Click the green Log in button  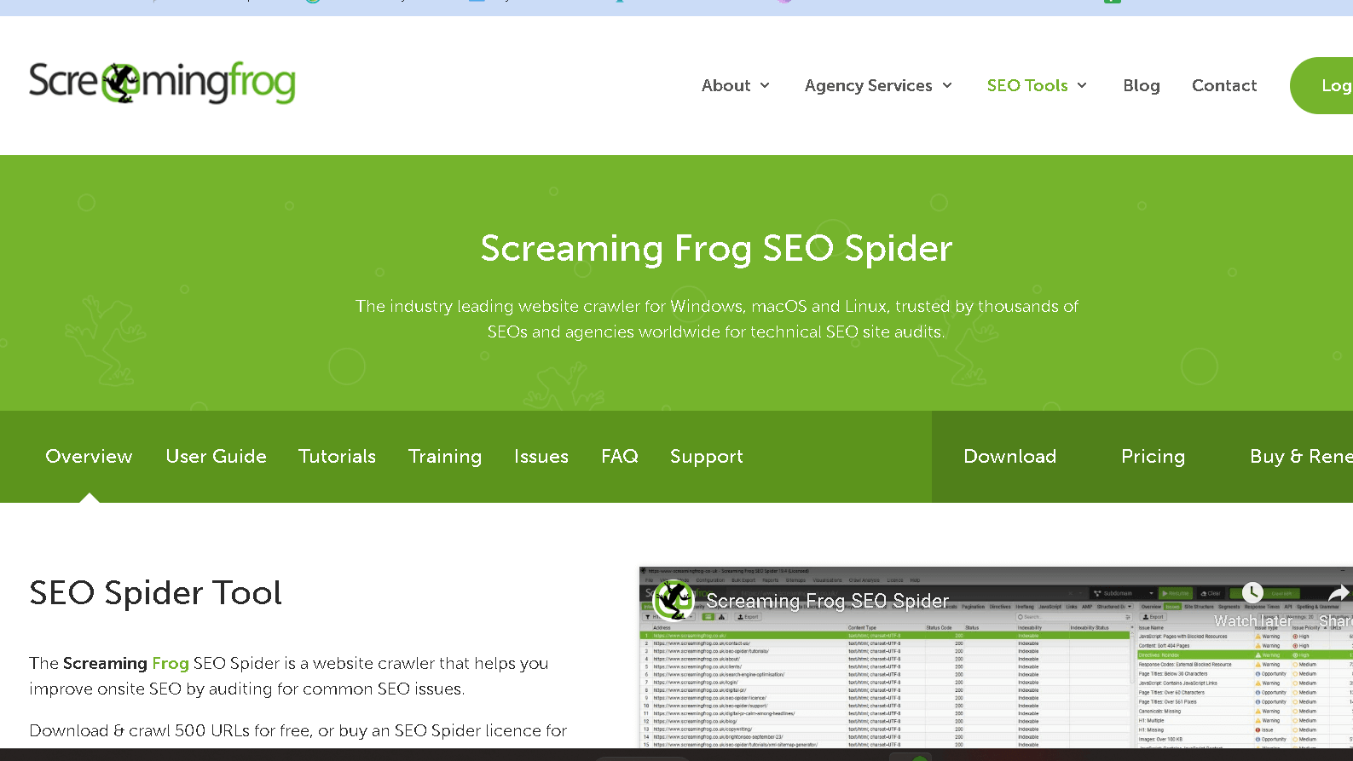[x=1322, y=85]
